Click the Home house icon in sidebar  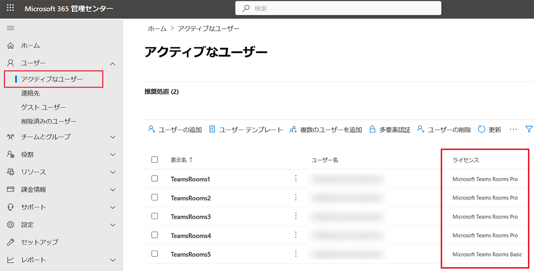11,45
